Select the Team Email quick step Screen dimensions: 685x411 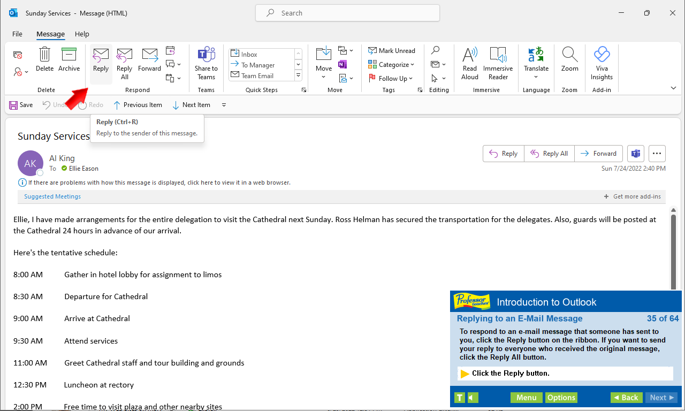[x=261, y=75]
